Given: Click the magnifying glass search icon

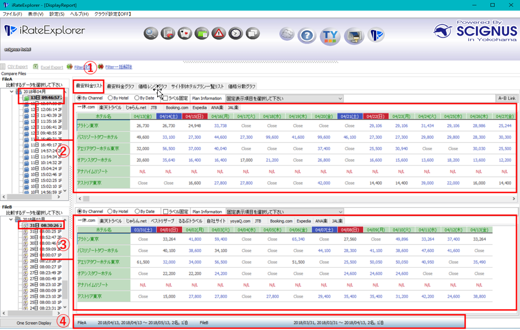Looking at the screenshot, I should tap(151, 33).
